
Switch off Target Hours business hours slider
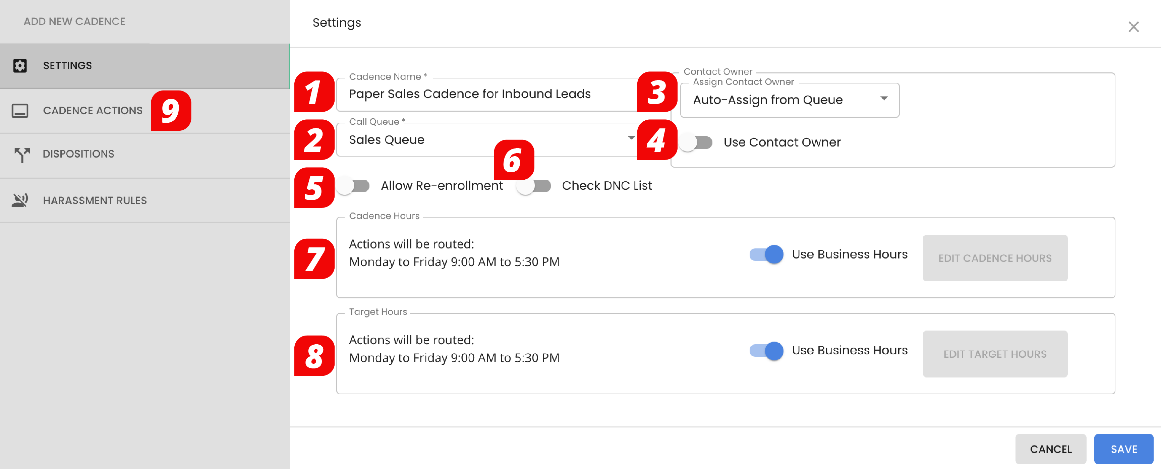[x=766, y=351]
